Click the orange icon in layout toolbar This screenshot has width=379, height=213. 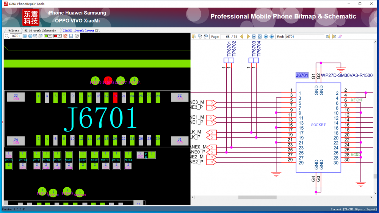point(65,36)
